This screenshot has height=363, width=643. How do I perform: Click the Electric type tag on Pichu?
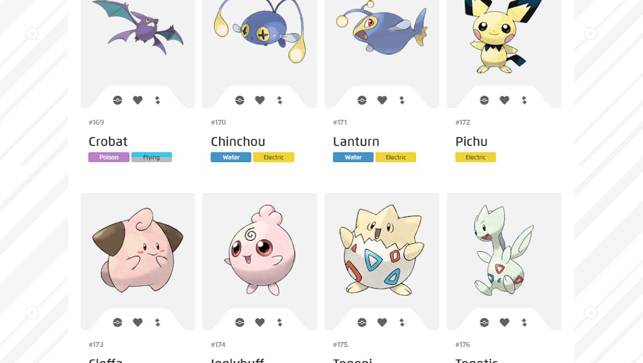476,157
